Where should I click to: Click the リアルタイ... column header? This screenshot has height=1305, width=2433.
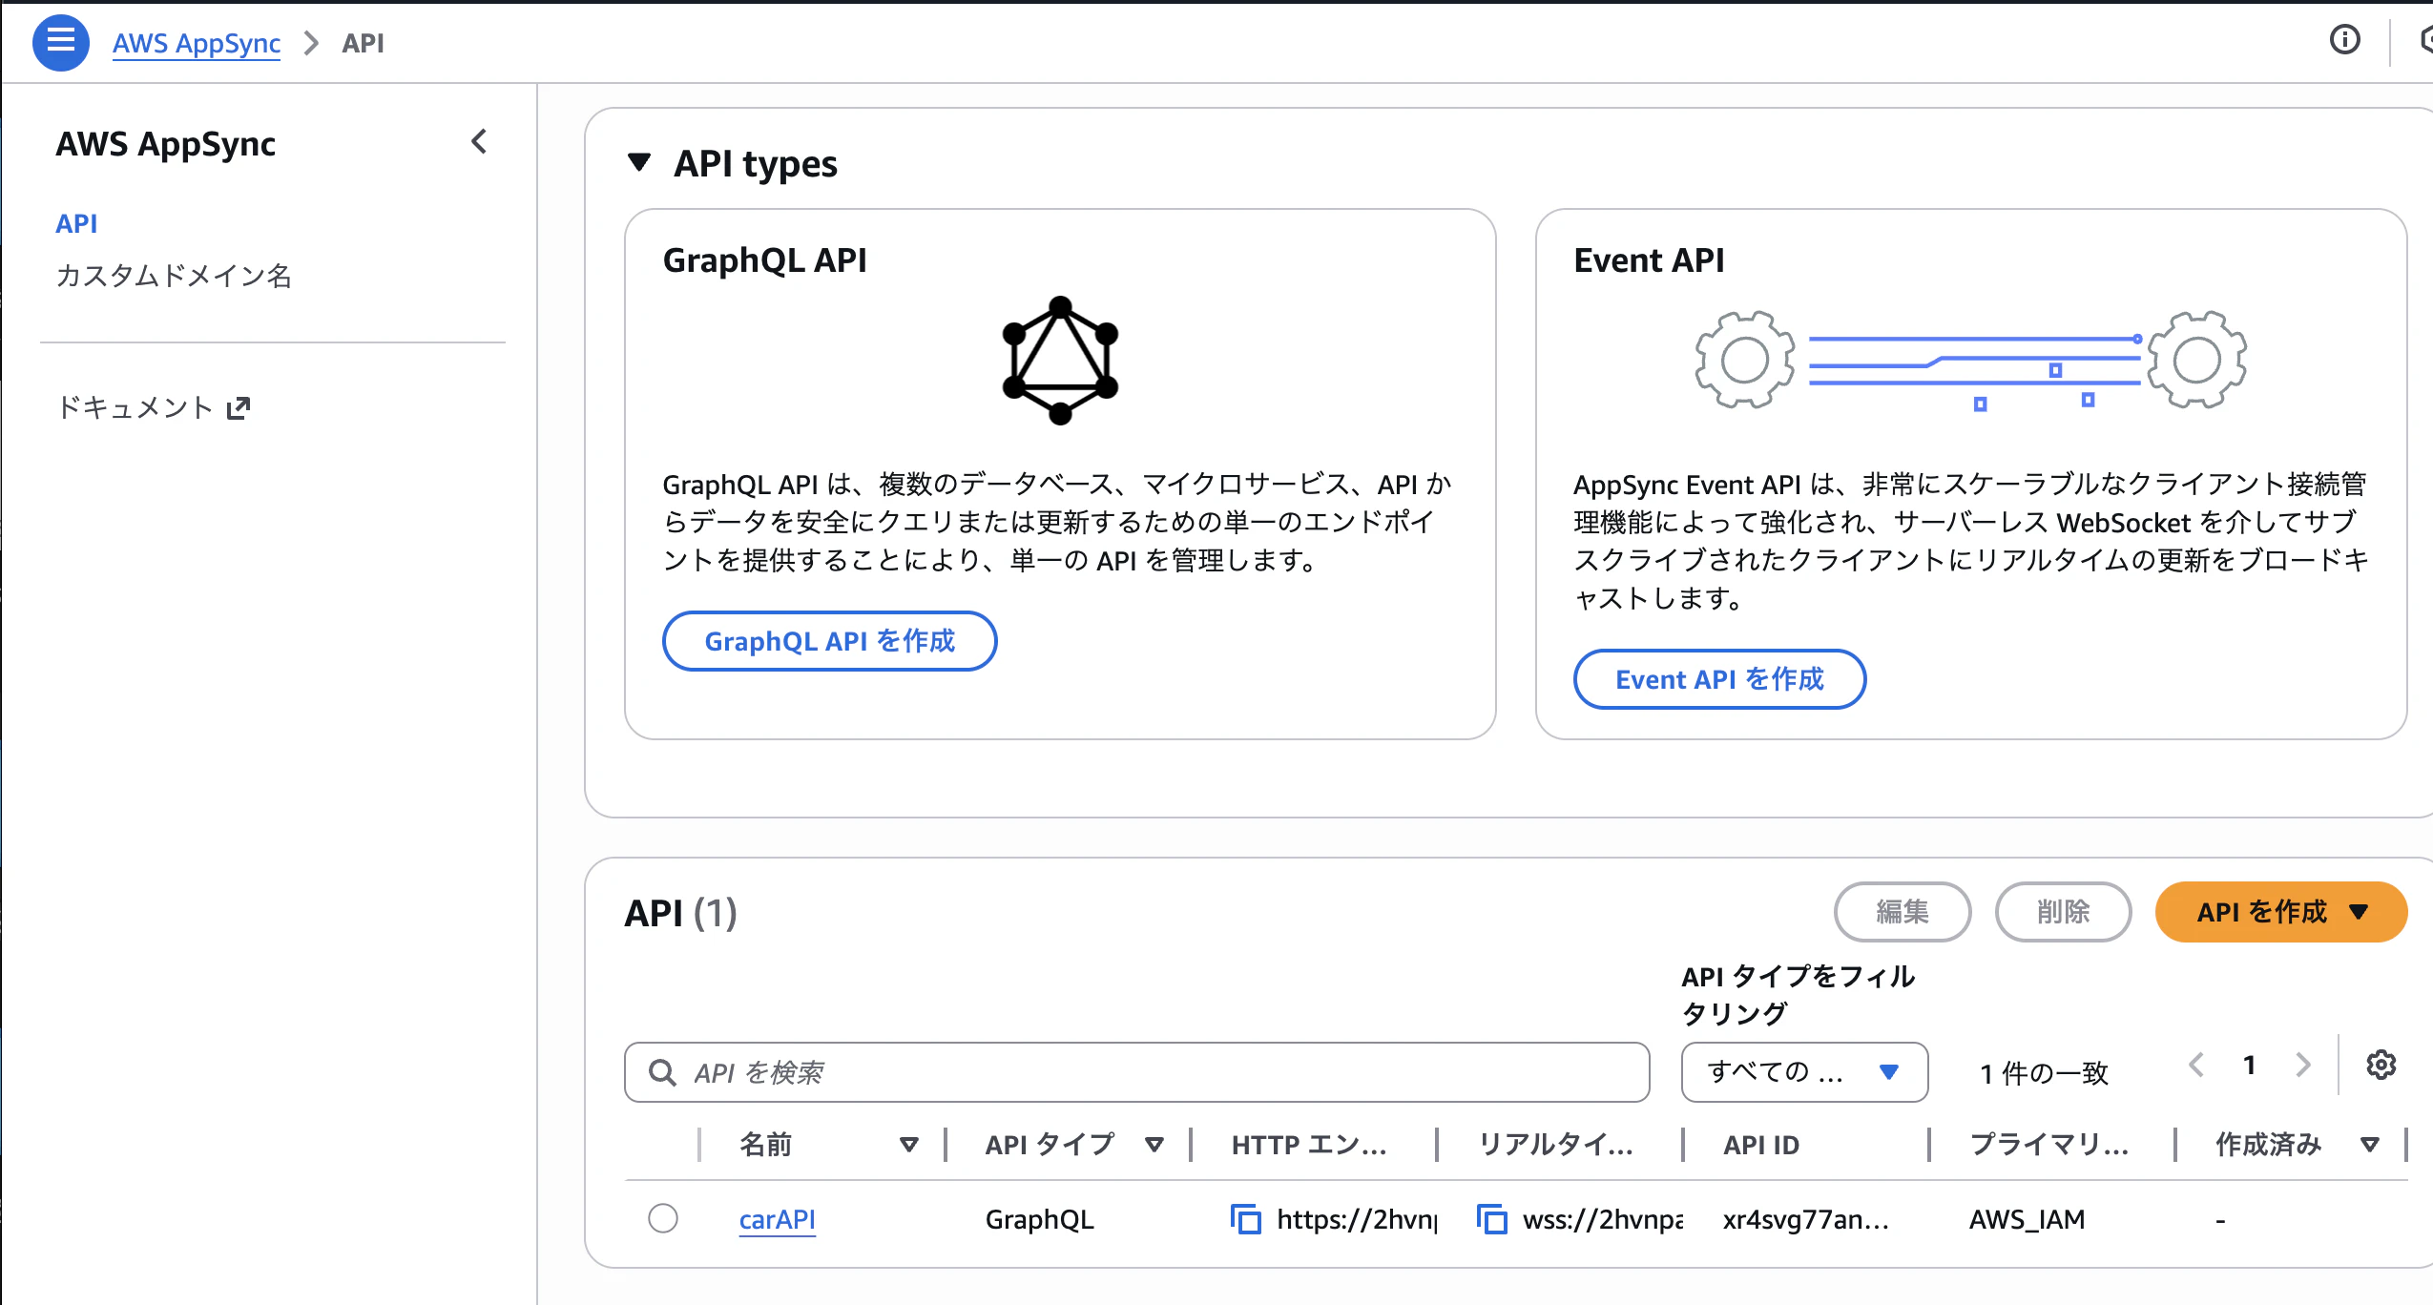(x=1555, y=1145)
